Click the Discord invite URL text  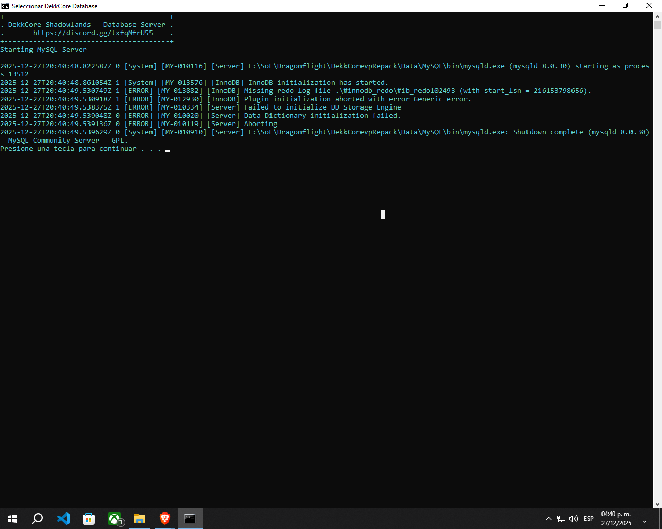click(93, 33)
